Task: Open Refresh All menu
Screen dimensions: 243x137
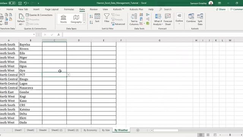Action: tap(21, 19)
